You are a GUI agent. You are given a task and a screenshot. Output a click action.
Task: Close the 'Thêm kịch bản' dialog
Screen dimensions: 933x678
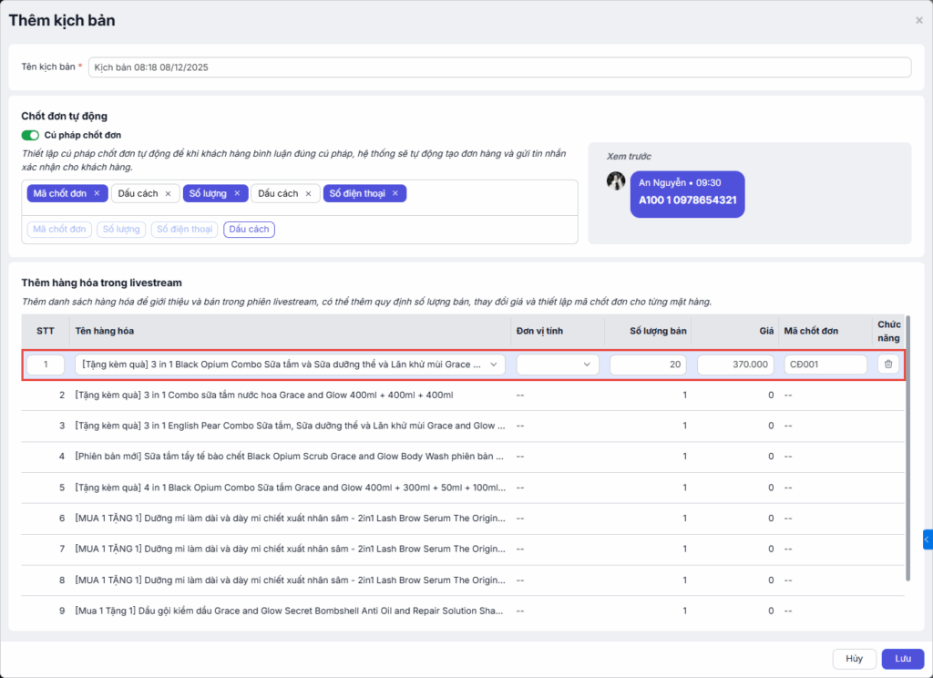918,21
